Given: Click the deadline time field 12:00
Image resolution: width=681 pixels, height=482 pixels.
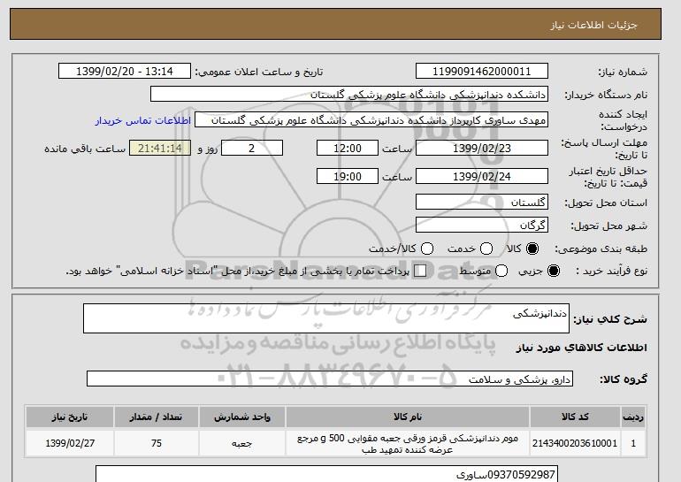Looking at the screenshot, I should pyautogui.click(x=348, y=148).
